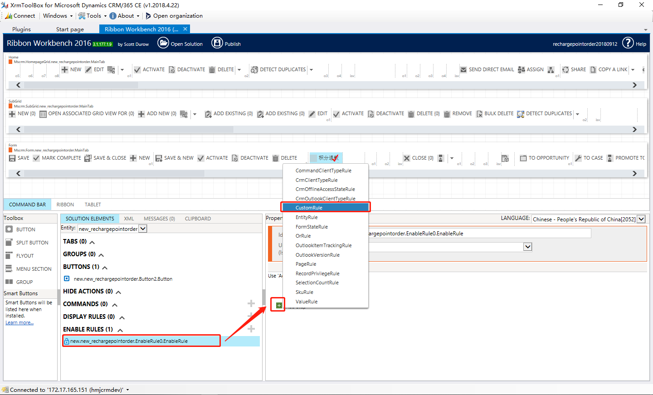The width and height of the screenshot is (653, 395).
Task: Switch to the Start page tab
Action: click(x=70, y=29)
